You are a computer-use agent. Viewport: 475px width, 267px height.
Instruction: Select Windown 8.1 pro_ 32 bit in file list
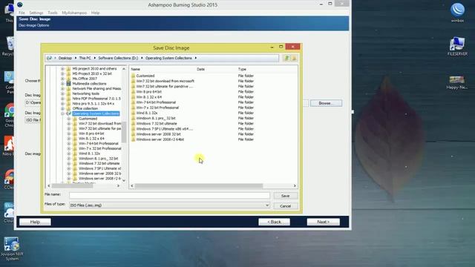[156, 118]
